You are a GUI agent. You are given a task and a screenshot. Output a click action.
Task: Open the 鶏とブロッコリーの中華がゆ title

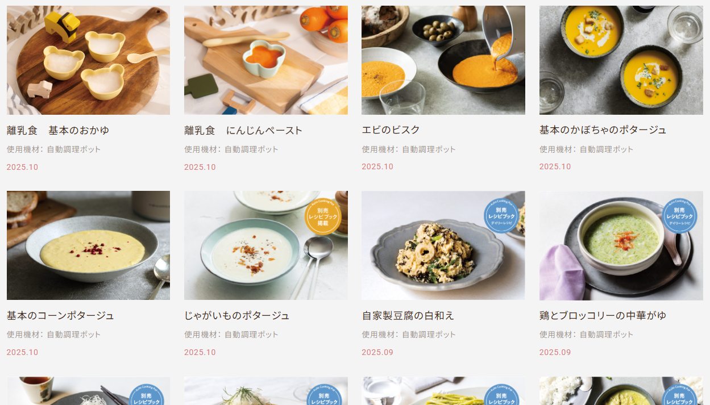click(603, 315)
